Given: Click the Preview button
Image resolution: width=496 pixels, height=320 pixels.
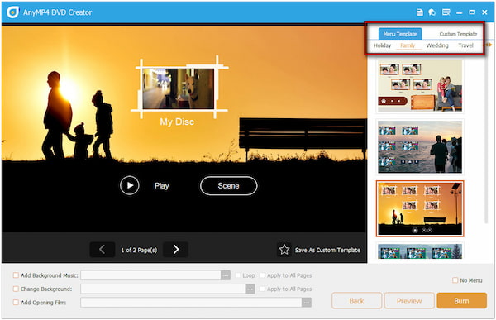Looking at the screenshot, I should tap(409, 301).
